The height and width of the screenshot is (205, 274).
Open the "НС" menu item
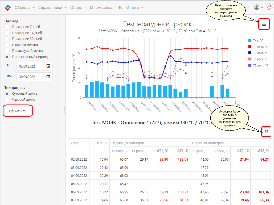[x=120, y=7]
